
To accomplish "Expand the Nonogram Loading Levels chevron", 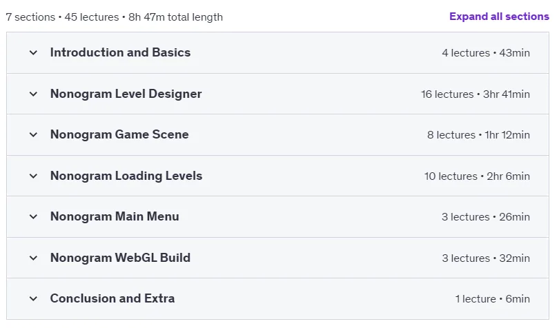I will 33,176.
